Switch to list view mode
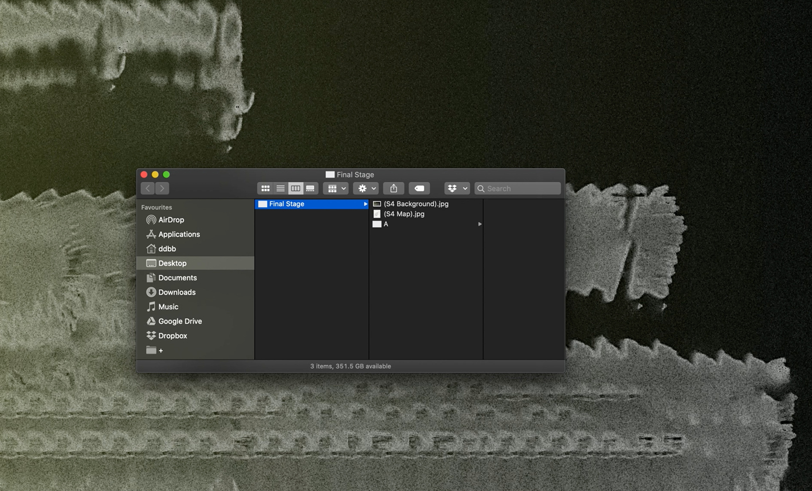The width and height of the screenshot is (812, 491). tap(280, 188)
